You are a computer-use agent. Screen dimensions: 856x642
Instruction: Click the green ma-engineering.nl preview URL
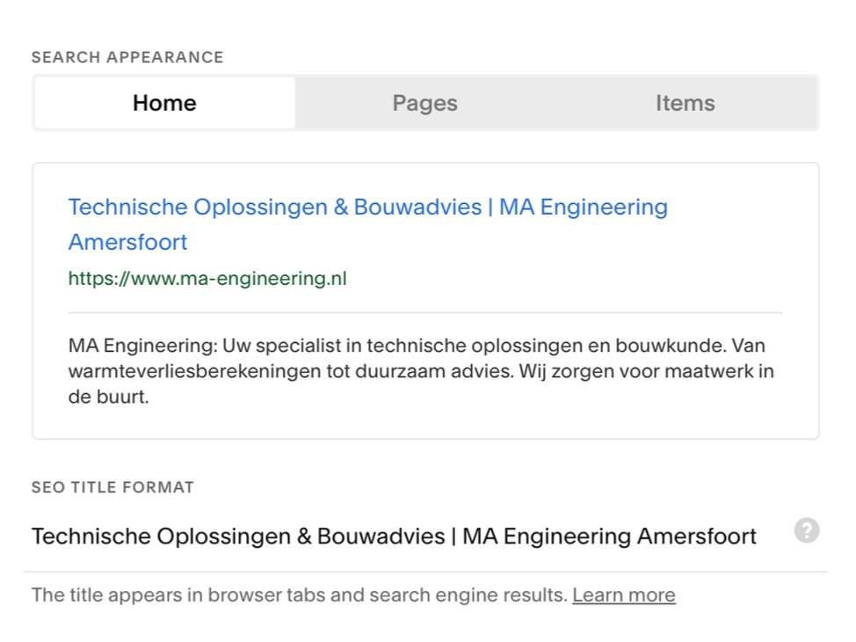point(207,279)
